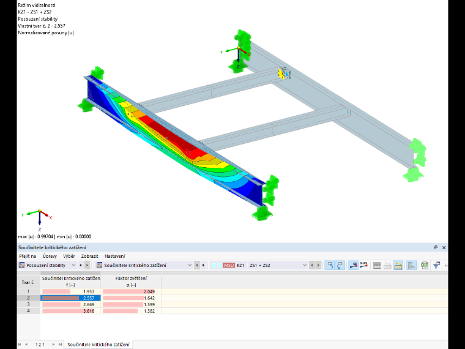Expand the Součinitele kritického zatížení table dropdown

(190, 265)
